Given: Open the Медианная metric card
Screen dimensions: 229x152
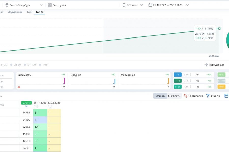Looking at the screenshot, I should click(x=145, y=81).
